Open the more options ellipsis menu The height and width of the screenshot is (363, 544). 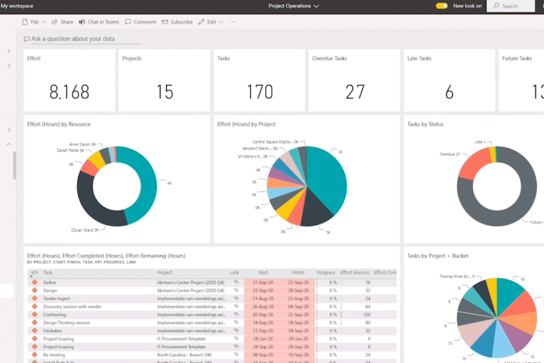click(233, 22)
